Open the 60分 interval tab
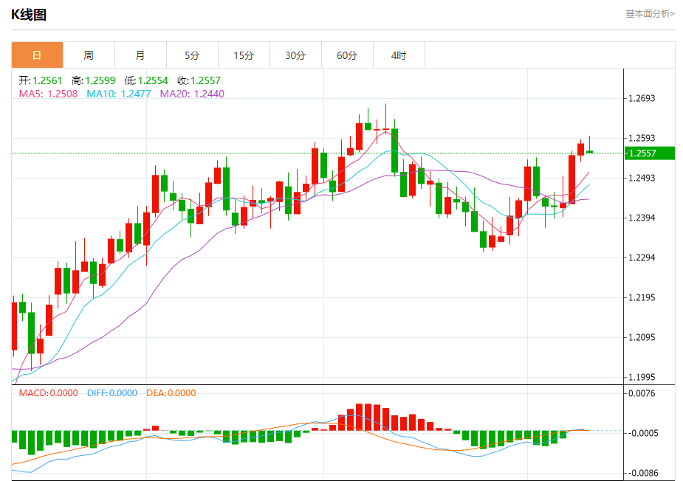 click(347, 55)
